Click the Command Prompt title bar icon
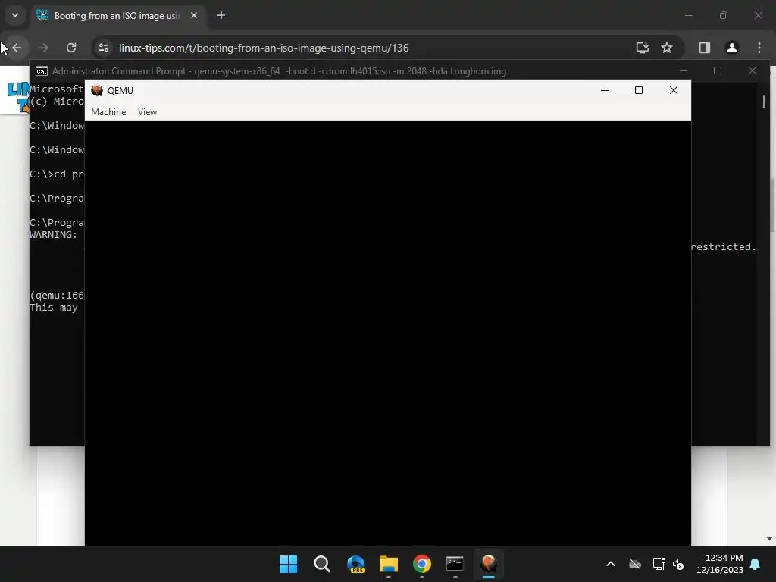 (42, 70)
